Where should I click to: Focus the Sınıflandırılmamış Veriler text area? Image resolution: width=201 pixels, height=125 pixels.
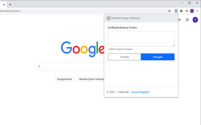point(141,39)
